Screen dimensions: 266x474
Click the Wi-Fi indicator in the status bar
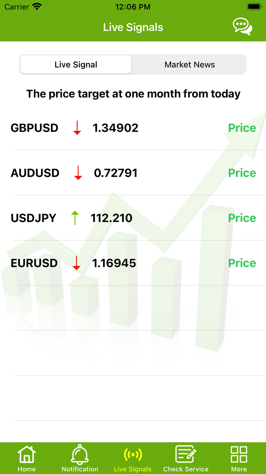tap(36, 6)
